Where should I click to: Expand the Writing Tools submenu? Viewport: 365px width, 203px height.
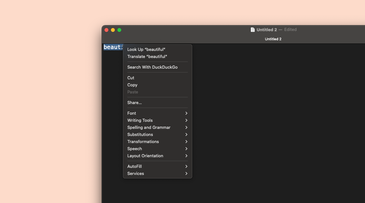pos(157,121)
